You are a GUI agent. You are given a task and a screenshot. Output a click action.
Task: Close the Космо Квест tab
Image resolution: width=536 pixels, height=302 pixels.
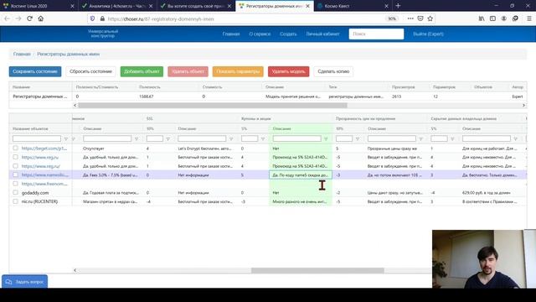[386, 6]
